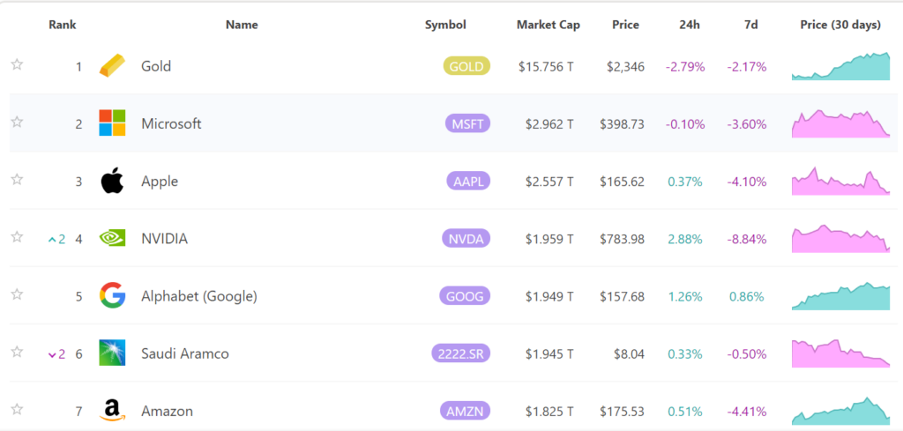Click the MSFT symbol badge
This screenshot has width=903, height=431.
pyautogui.click(x=467, y=123)
